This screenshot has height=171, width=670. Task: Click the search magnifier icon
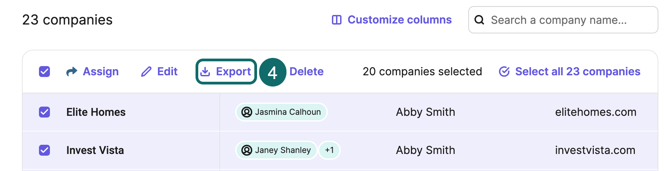[479, 20]
